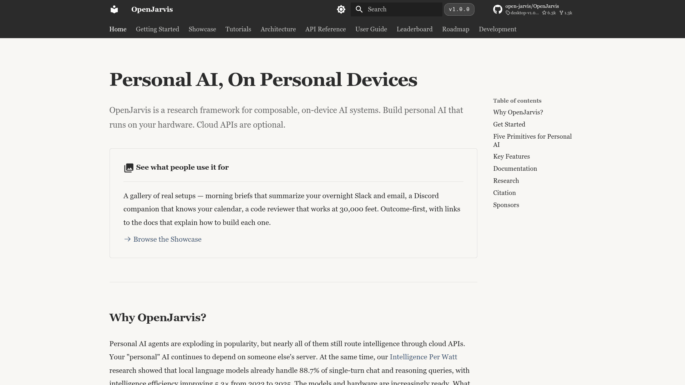Switch to the Leaderboard tab
The image size is (685, 385).
(x=415, y=29)
